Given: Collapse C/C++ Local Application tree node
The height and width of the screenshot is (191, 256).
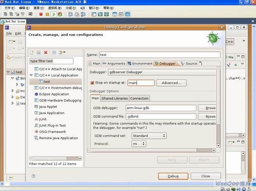Looking at the screenshot, I should pos(31,75).
